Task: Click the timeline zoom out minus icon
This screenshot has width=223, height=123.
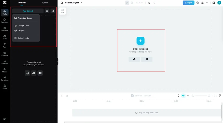Action: (x=193, y=96)
